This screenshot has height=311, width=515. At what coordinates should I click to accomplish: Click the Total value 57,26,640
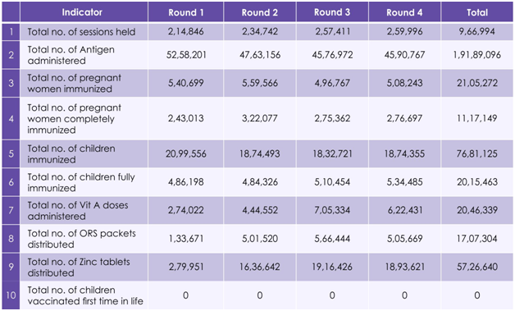pos(477,267)
